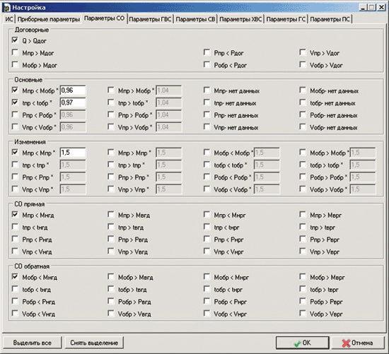Edit the 0,96 coefficient field
This screenshot has height=354, width=389.
coord(73,90)
